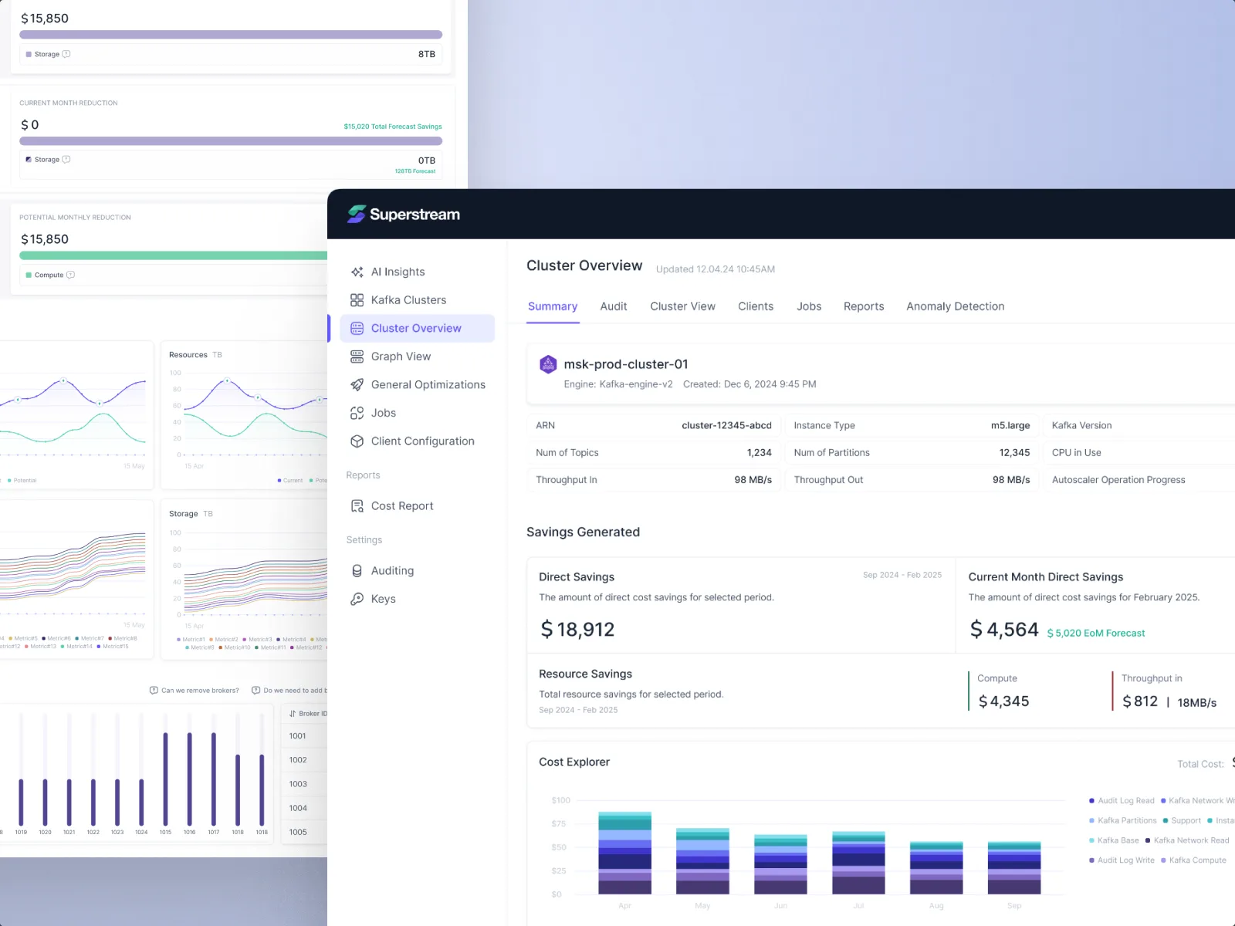Click info icon beside Compute label
The width and height of the screenshot is (1235, 926).
pos(71,275)
